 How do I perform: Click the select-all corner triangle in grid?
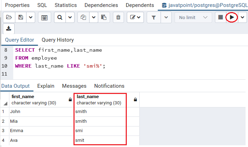pyautogui.click(x=5, y=103)
